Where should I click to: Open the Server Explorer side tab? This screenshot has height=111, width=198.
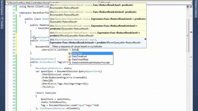click(x=2, y=8)
